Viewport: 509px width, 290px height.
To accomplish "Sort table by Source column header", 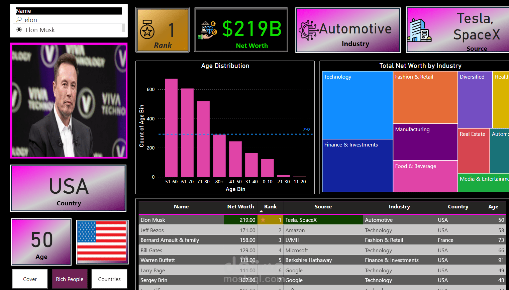I will pyautogui.click(x=323, y=207).
